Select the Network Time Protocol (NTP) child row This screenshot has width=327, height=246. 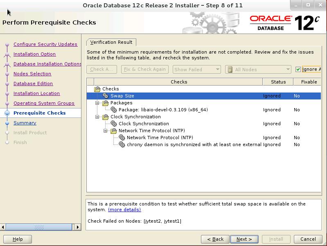(x=204, y=138)
